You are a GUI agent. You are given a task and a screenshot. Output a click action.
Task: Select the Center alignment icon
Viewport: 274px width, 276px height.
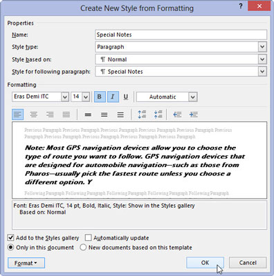pos(34,115)
